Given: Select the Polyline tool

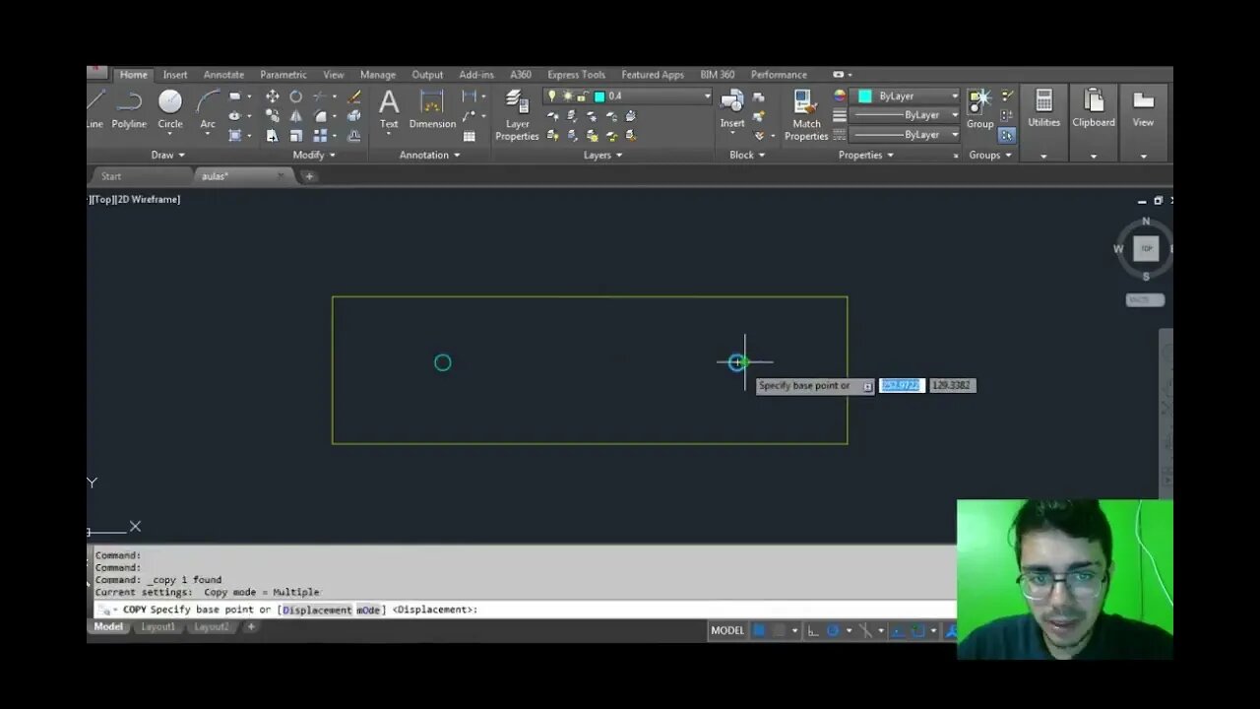Looking at the screenshot, I should point(129,109).
